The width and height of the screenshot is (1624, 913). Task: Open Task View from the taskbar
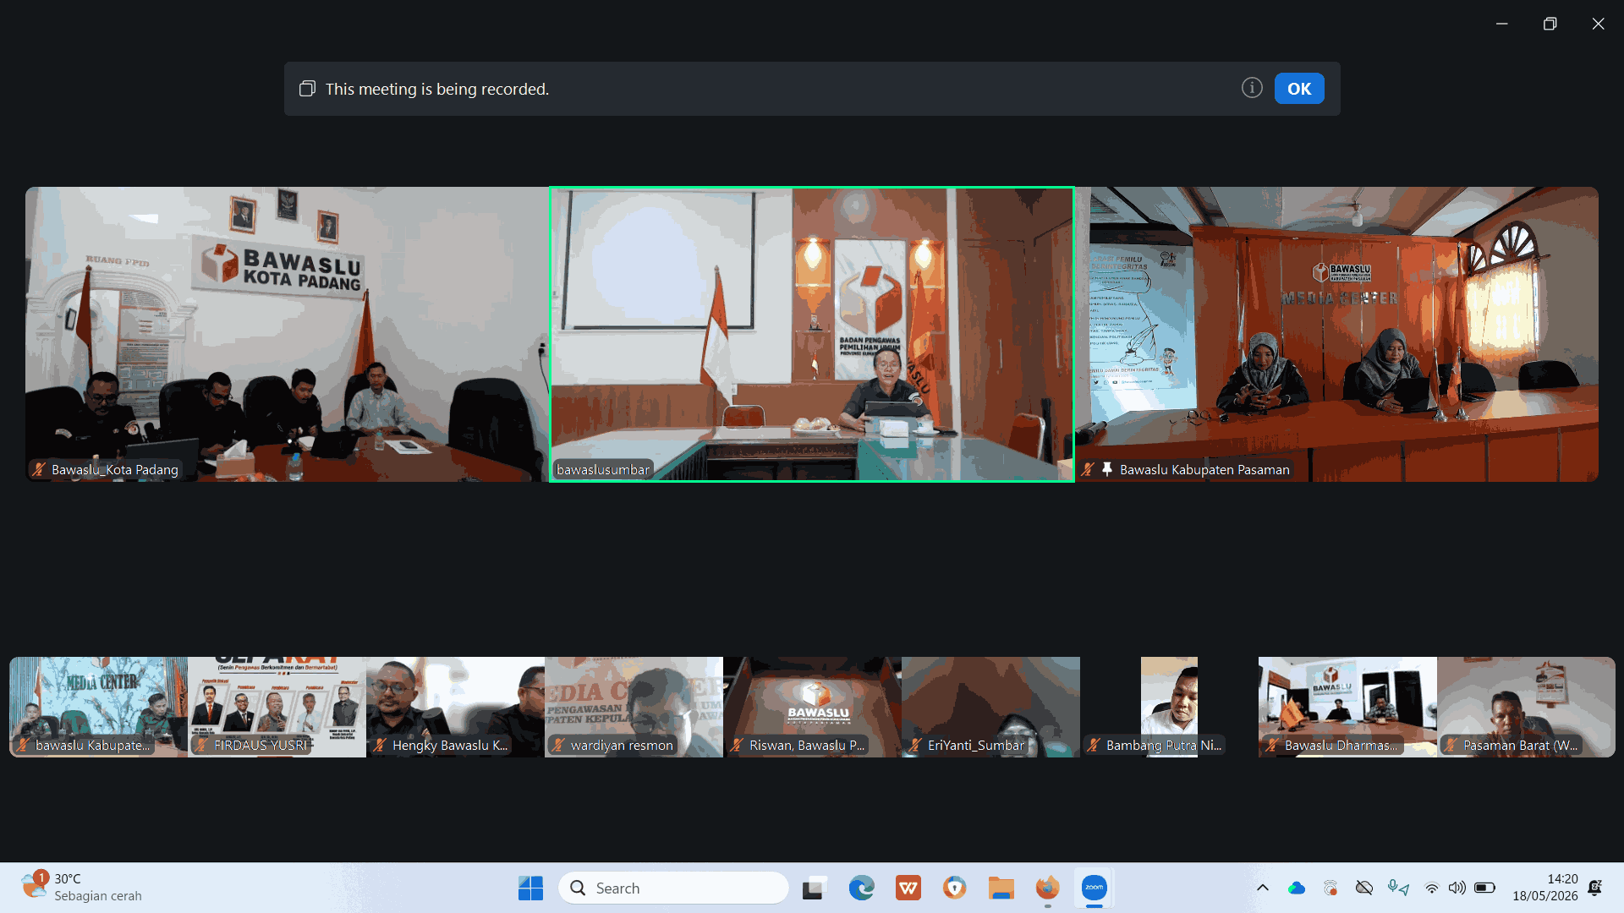point(814,888)
